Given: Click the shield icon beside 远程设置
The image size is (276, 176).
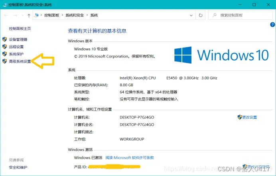Looking at the screenshot, I should point(4,47).
